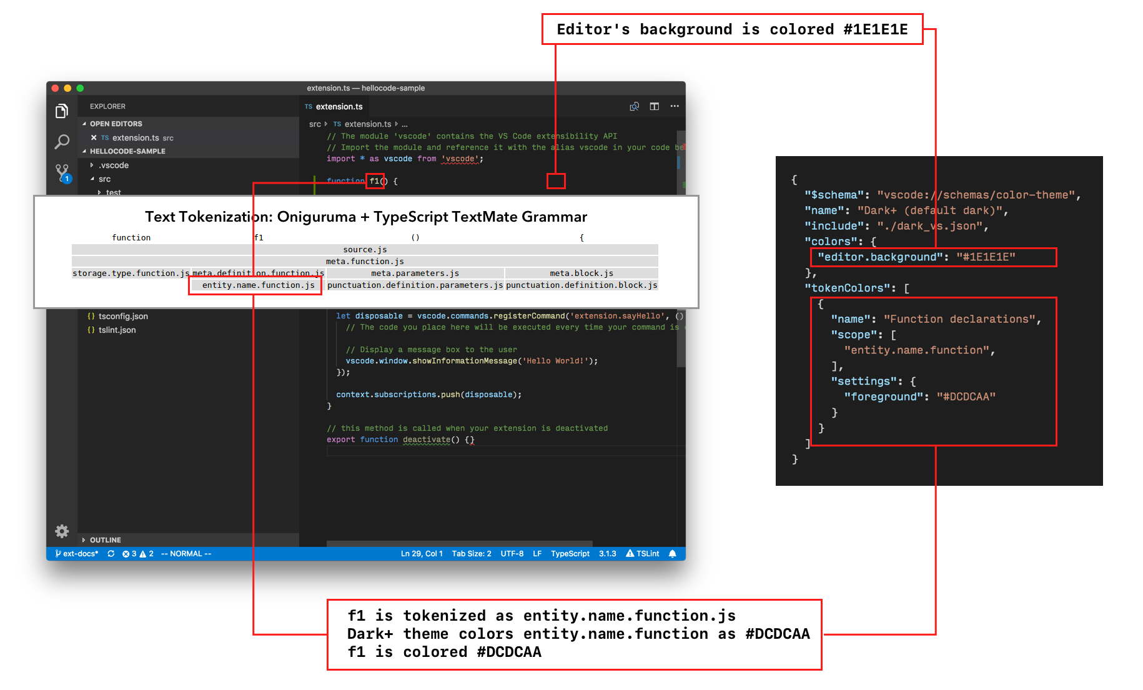Open notifications via the bell icon
Image resolution: width=1143 pixels, height=690 pixels.
[673, 553]
